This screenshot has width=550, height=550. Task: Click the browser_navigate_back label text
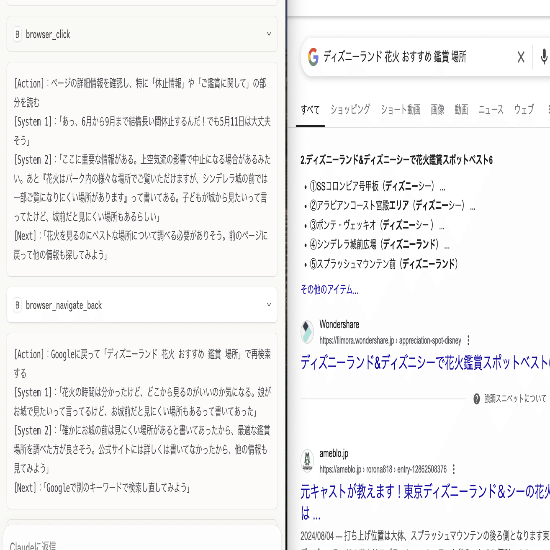(x=64, y=306)
